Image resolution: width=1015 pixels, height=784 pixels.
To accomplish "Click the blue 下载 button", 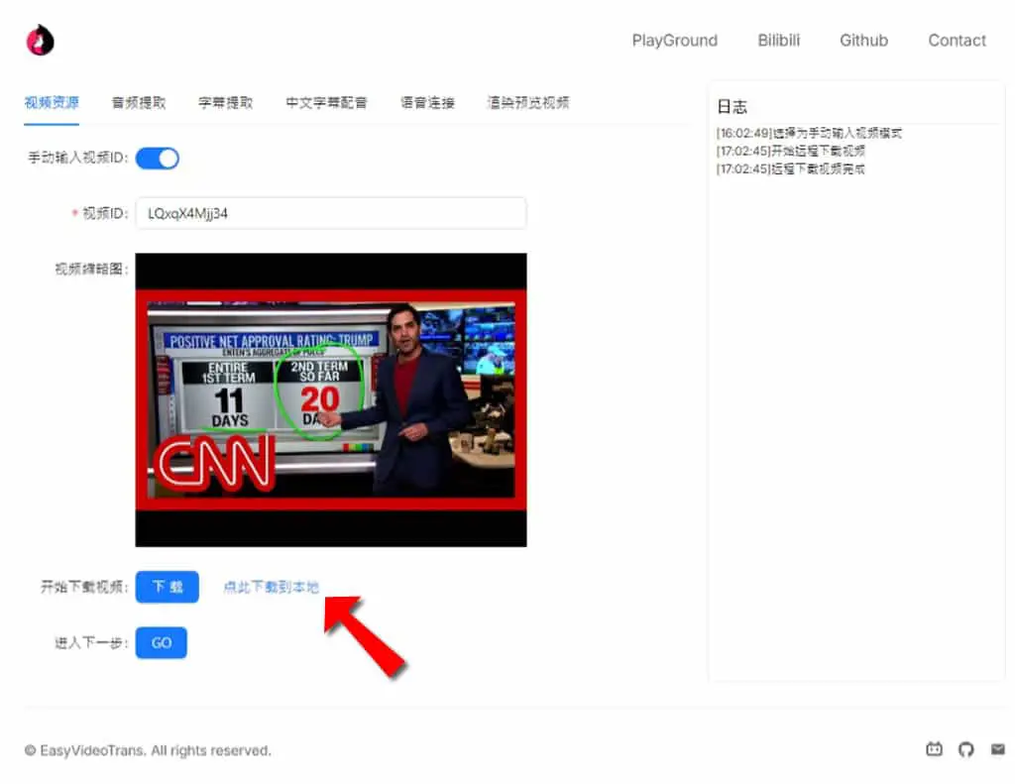I will click(167, 587).
